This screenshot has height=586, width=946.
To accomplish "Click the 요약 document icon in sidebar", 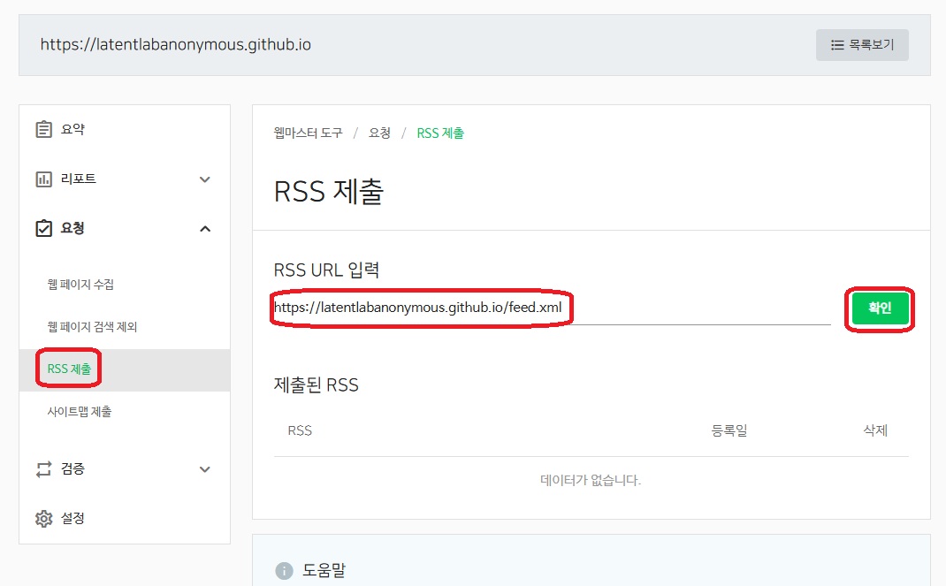I will 46,128.
